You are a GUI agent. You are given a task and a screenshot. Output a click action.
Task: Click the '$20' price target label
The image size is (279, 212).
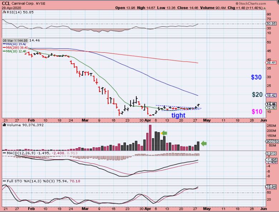click(257, 95)
